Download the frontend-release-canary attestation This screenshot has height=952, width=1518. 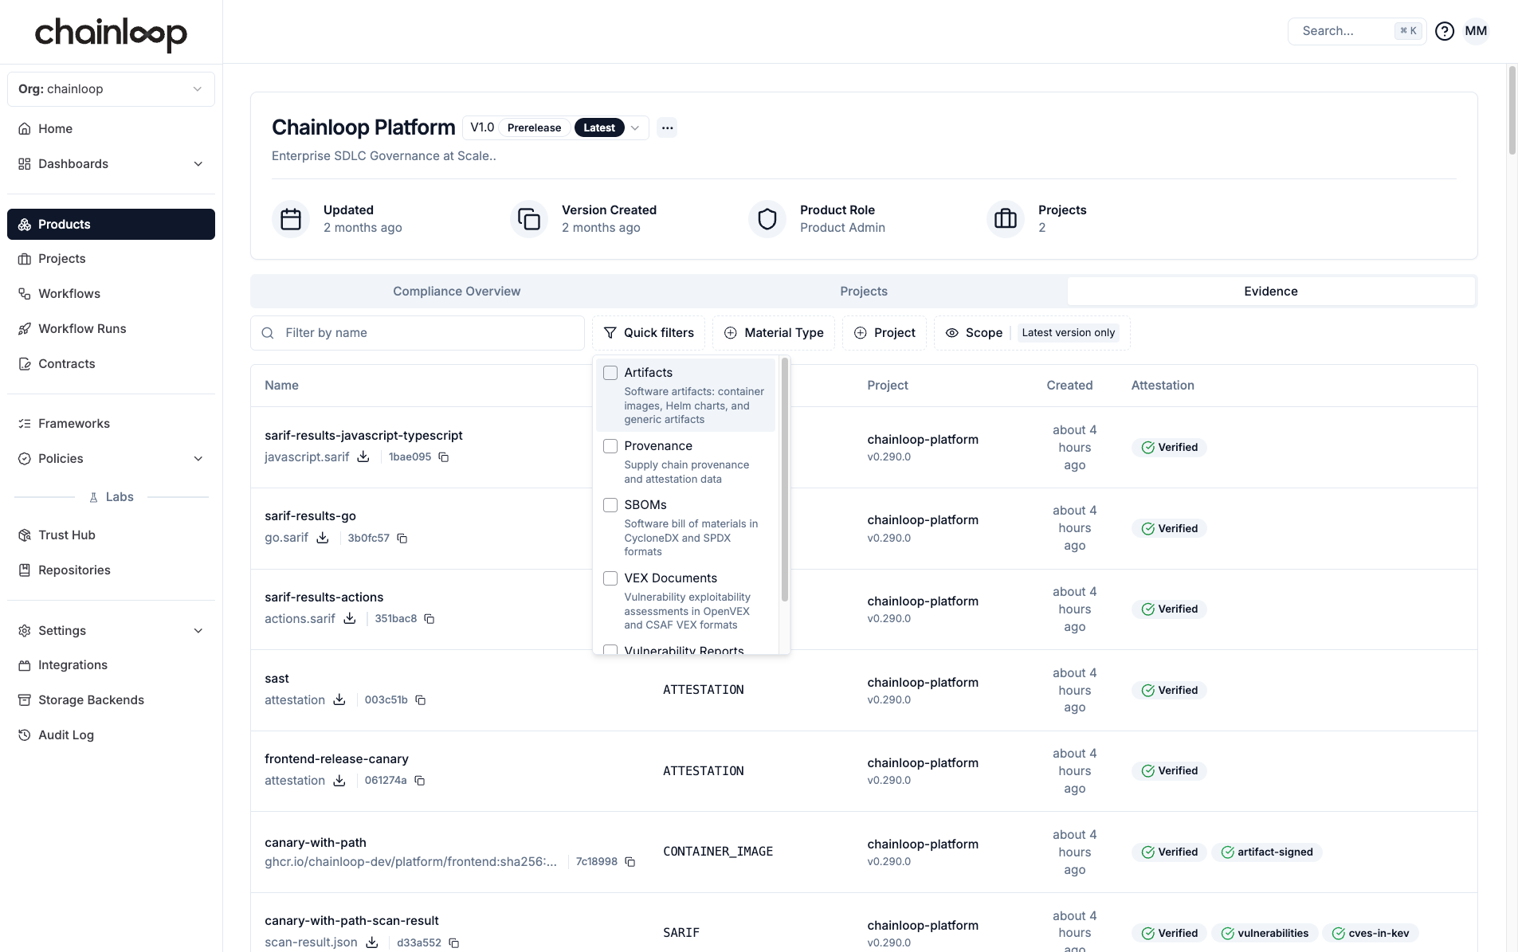click(339, 780)
